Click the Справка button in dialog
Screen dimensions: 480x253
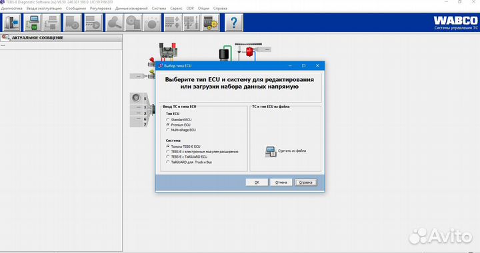tap(306, 182)
